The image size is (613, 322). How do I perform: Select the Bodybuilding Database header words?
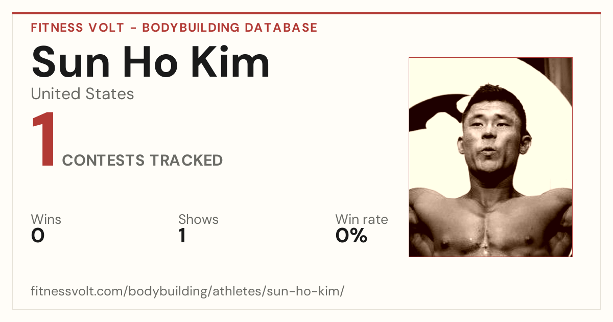pos(230,28)
